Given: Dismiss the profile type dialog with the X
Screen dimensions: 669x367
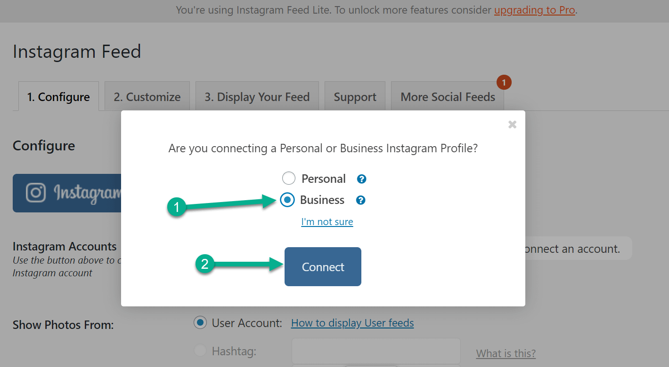Looking at the screenshot, I should [512, 124].
